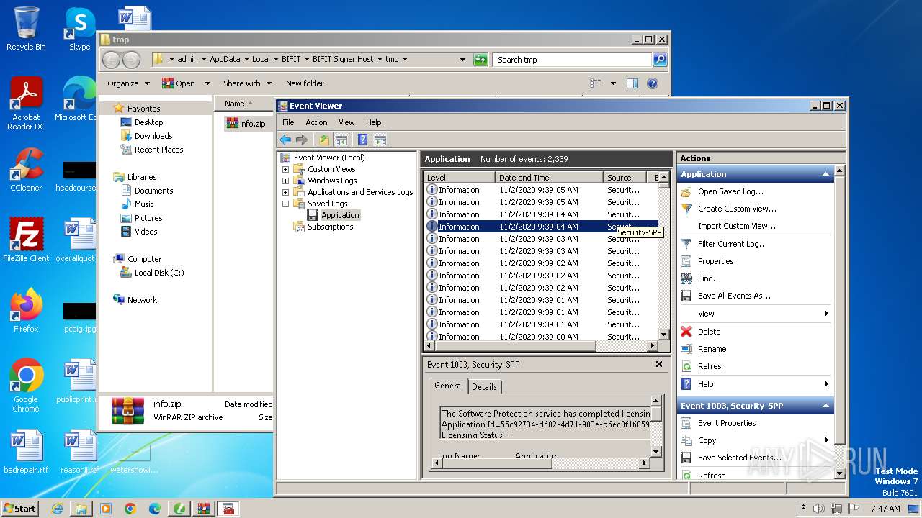922x518 pixels.
Task: Click Save Selected Events action
Action: point(739,458)
